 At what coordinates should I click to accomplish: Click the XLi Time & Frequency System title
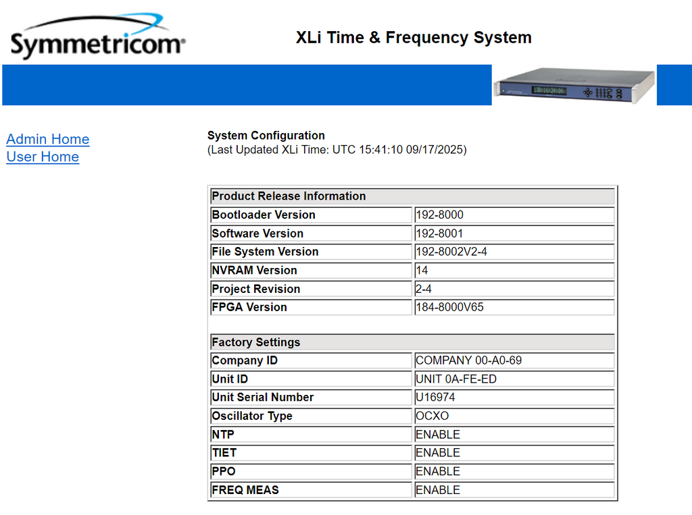point(414,38)
